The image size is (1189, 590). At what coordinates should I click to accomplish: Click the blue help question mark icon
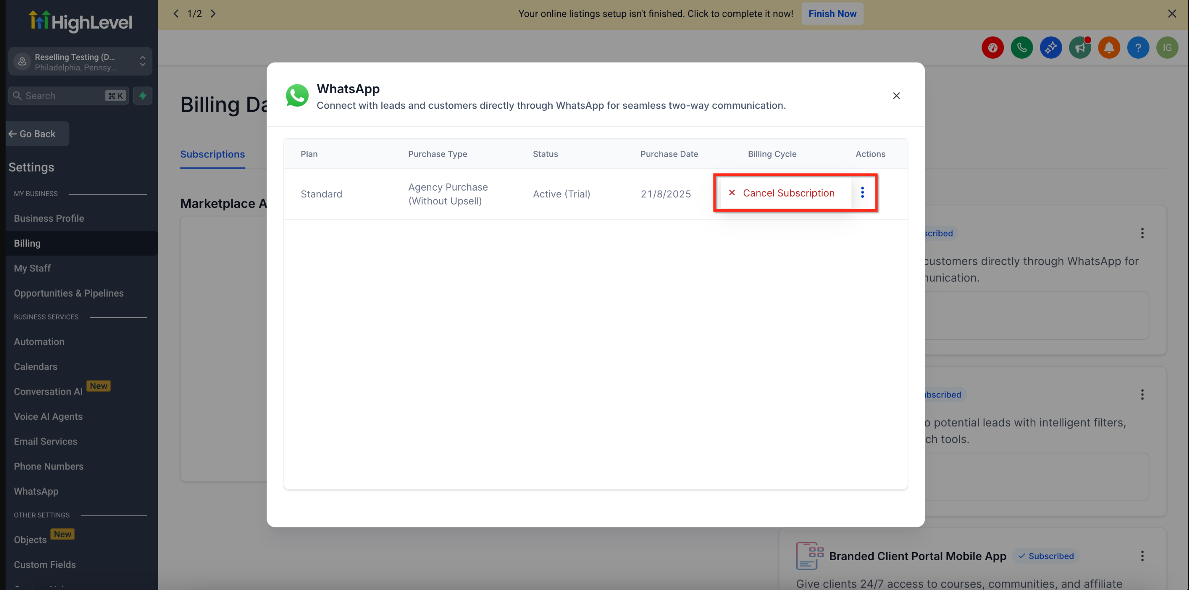click(x=1138, y=47)
